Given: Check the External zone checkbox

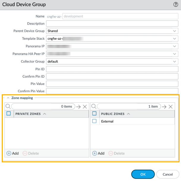Looking at the screenshot, I should (94, 121).
